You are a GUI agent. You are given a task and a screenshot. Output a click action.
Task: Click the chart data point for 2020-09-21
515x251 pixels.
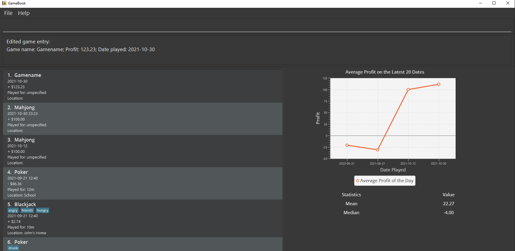347,145
